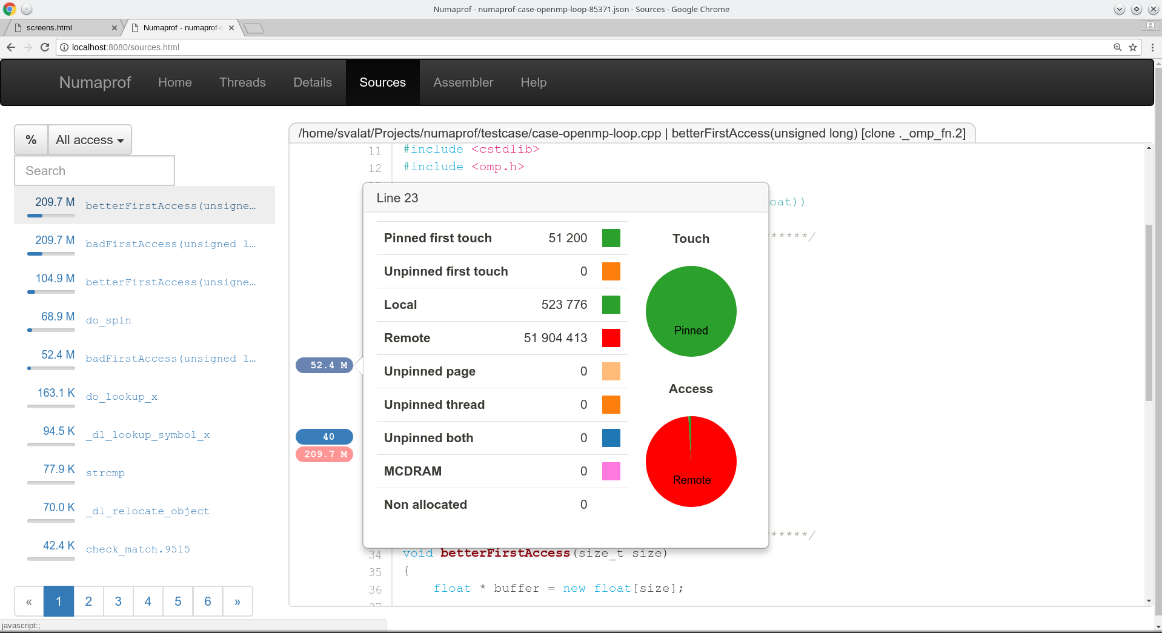Open a new browser tab
The width and height of the screenshot is (1162, 633).
pos(254,28)
